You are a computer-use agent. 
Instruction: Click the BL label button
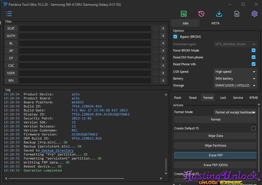(11, 43)
